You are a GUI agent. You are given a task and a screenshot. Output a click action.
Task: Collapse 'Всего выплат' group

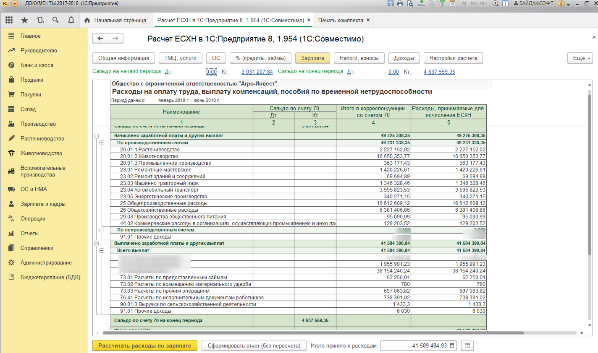[102, 250]
